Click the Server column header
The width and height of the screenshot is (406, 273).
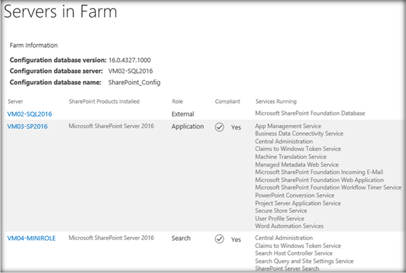pyautogui.click(x=16, y=101)
